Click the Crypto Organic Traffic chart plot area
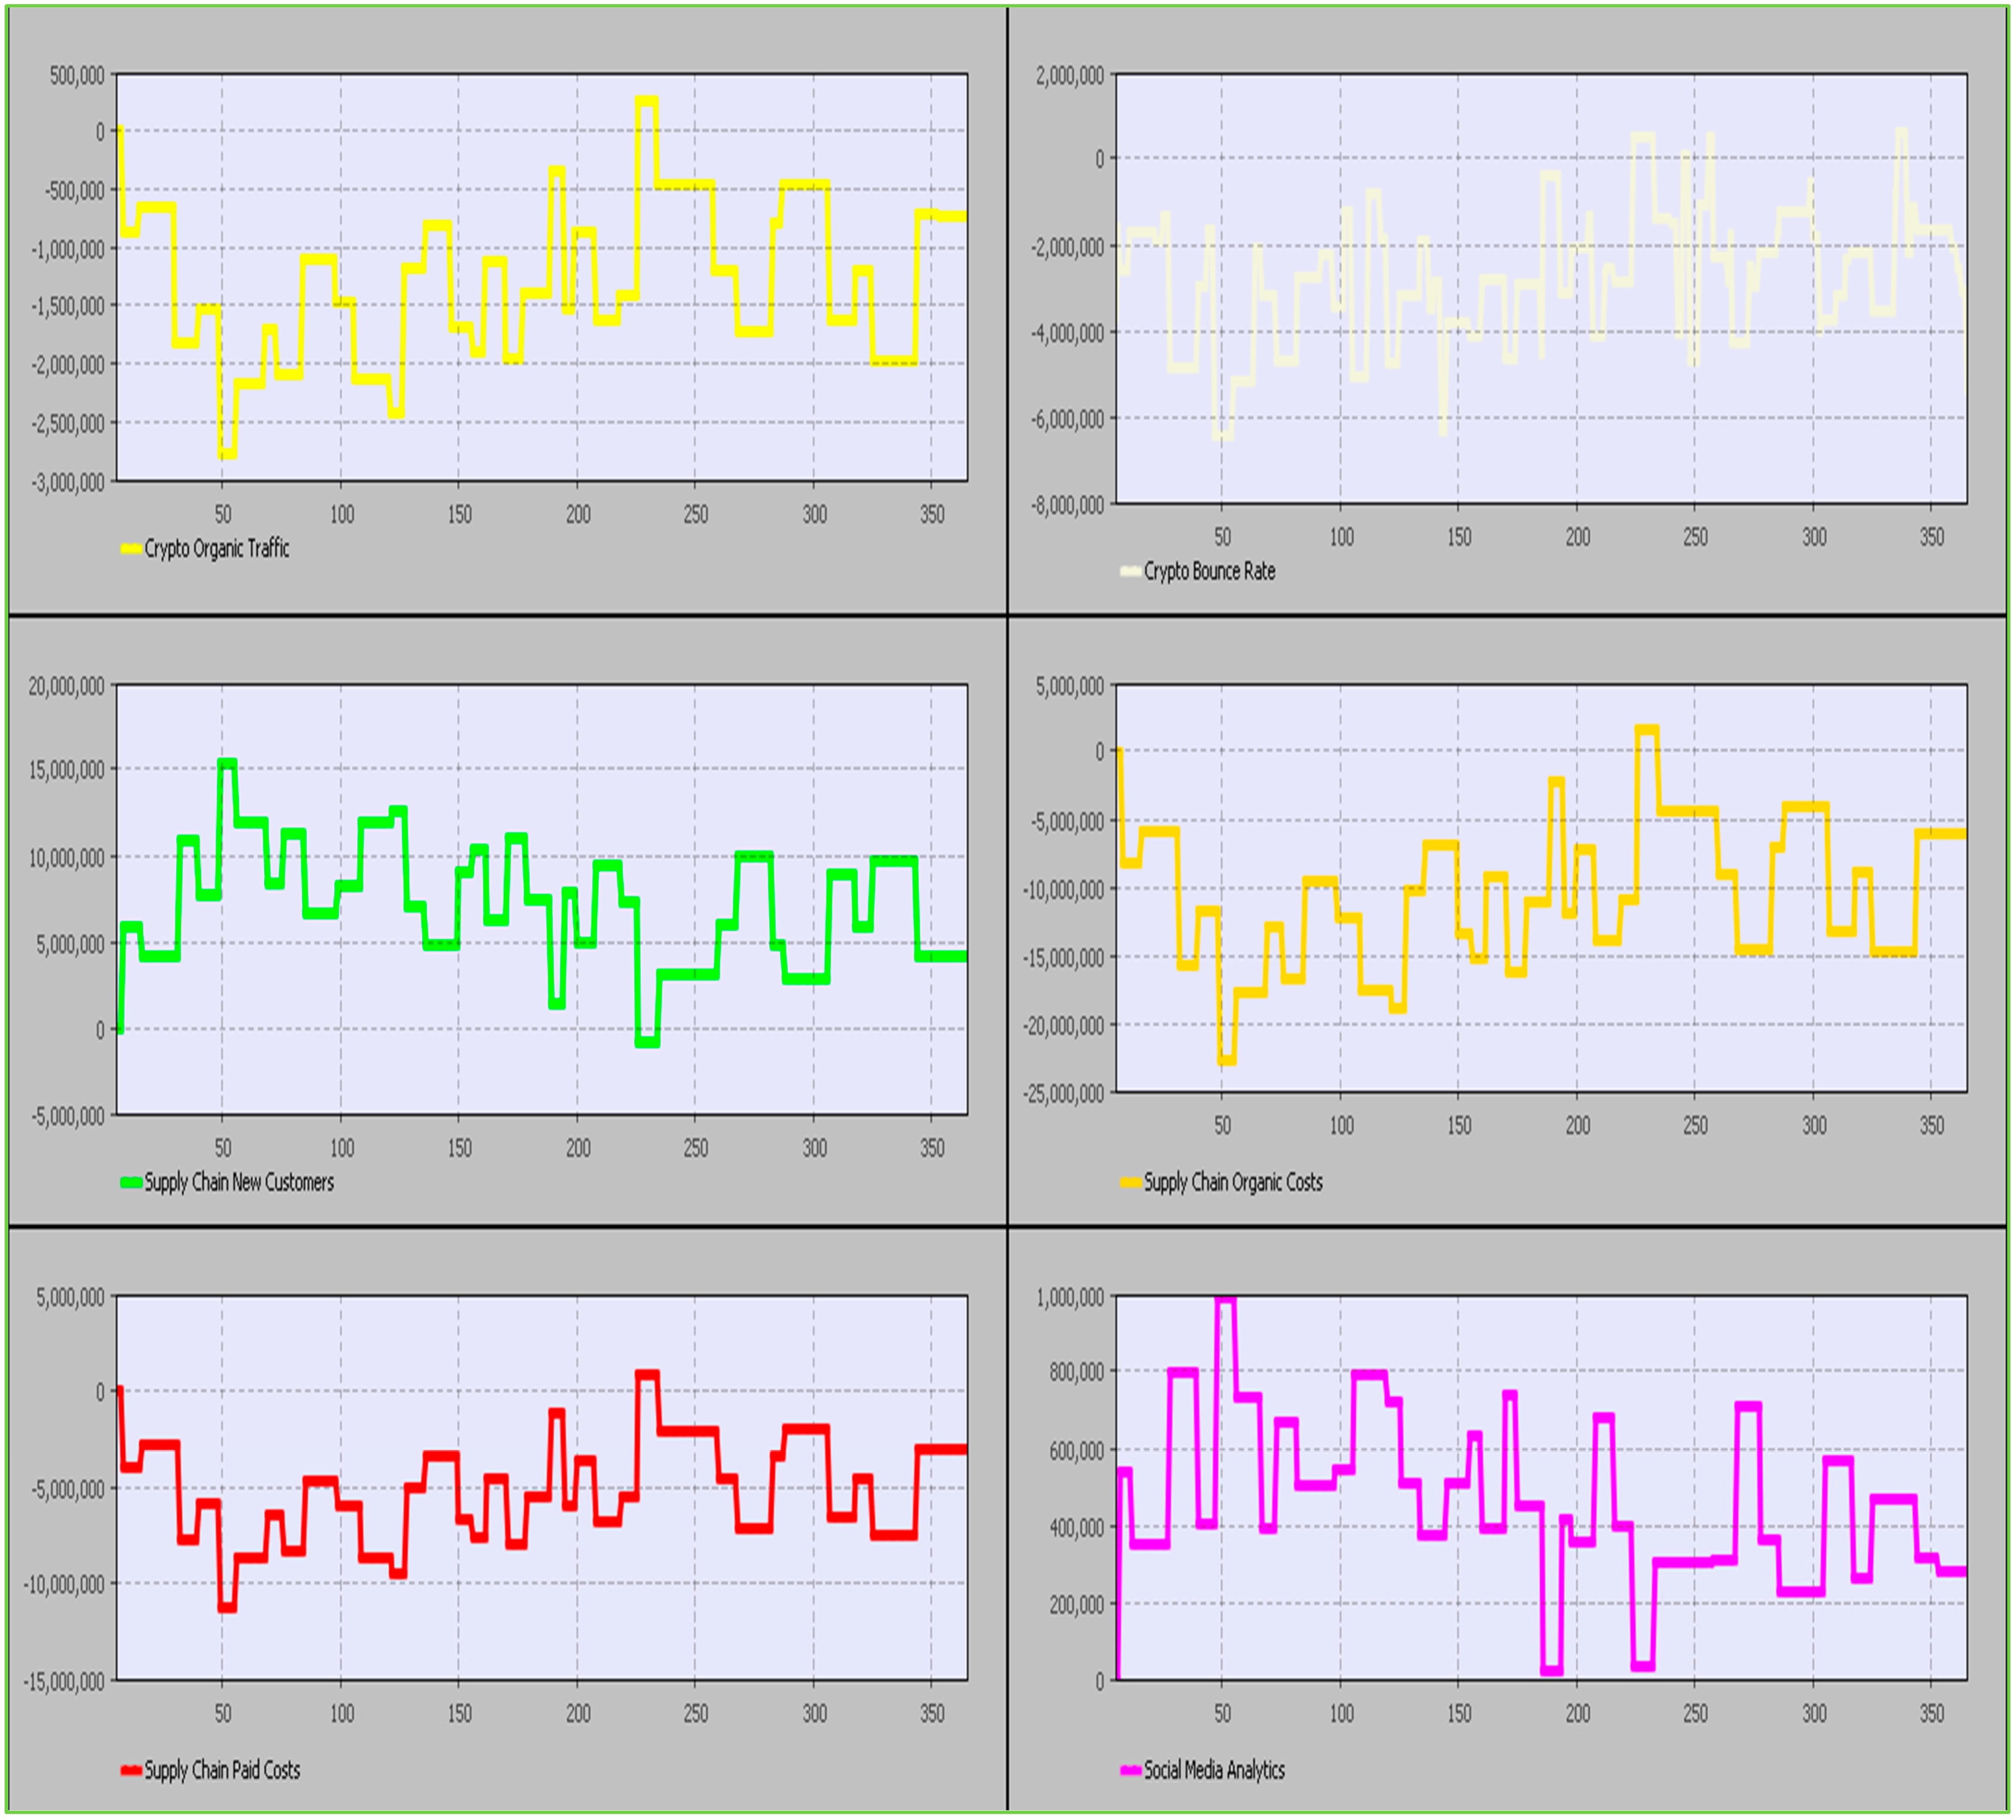The width and height of the screenshot is (2016, 1820). (542, 277)
